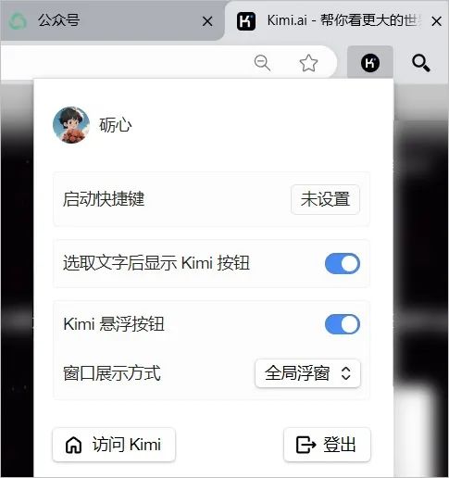Click the zoom out magnifier icon
Image resolution: width=449 pixels, height=478 pixels.
pyautogui.click(x=262, y=63)
